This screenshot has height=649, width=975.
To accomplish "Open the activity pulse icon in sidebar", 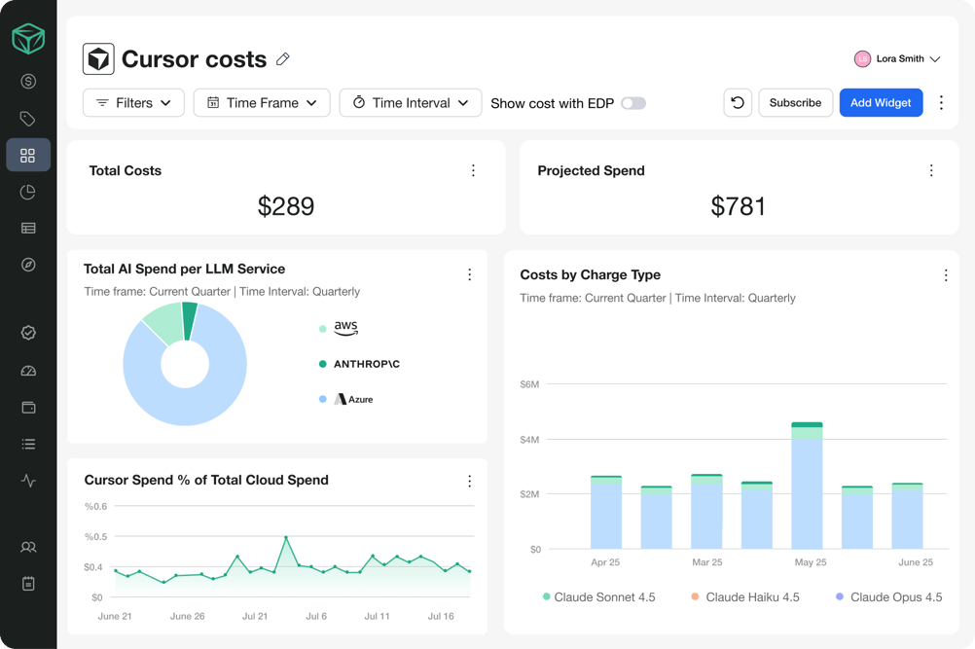I will tap(28, 481).
